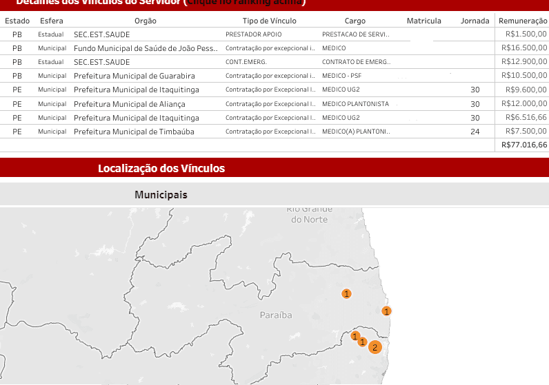Click the R$16.500,00 remuneration value

tap(523, 48)
